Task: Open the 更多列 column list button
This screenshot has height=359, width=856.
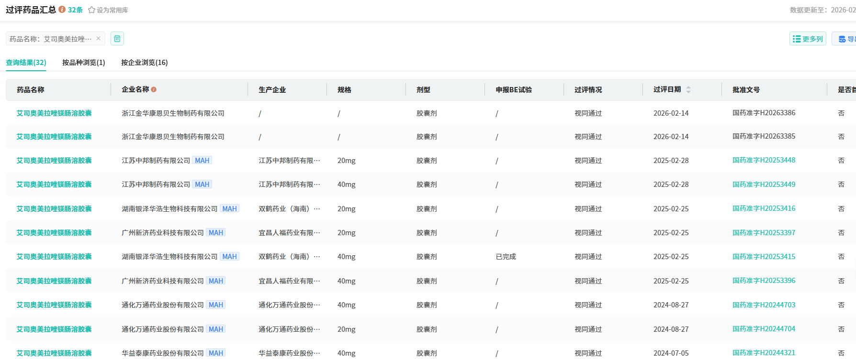Action: (x=808, y=39)
